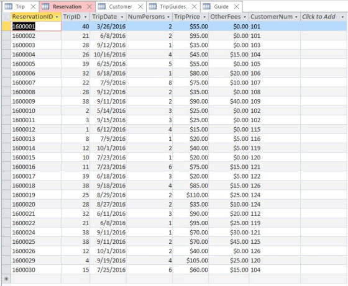
Task: Close the TripGuides tab
Action: [195, 7]
